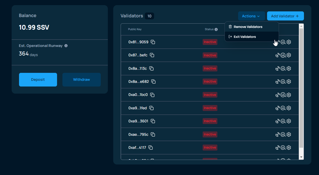Open explorer chart icon for 0xa0...1bc0
This screenshot has width=319, height=175.
pyautogui.click(x=283, y=95)
